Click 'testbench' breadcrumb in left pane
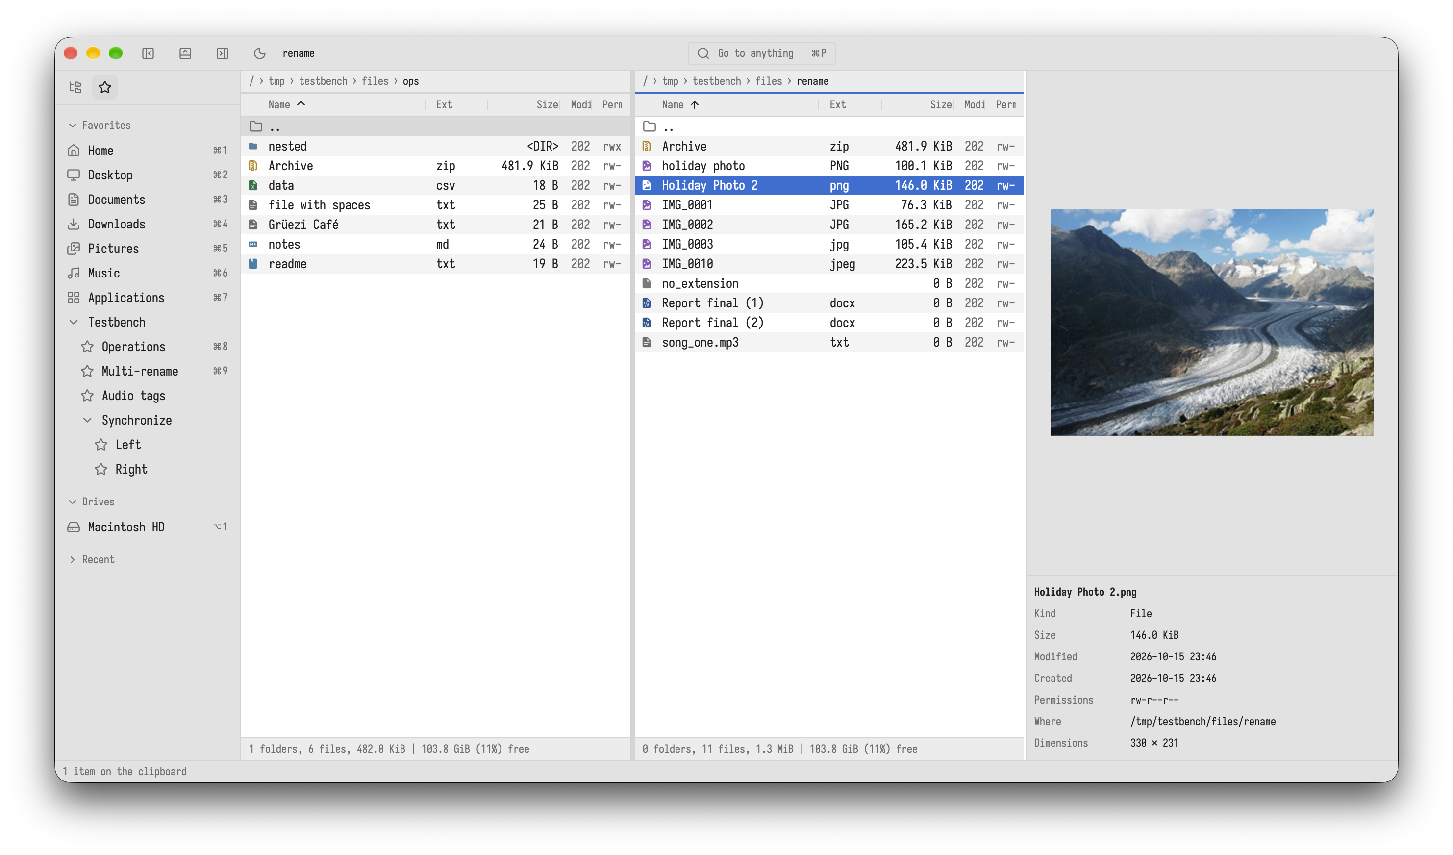This screenshot has height=855, width=1453. click(x=323, y=81)
